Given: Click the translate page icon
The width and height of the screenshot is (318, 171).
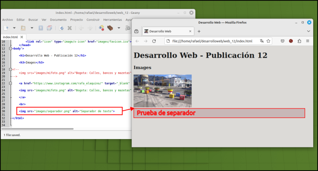Looking at the screenshot, I should tap(261, 41).
